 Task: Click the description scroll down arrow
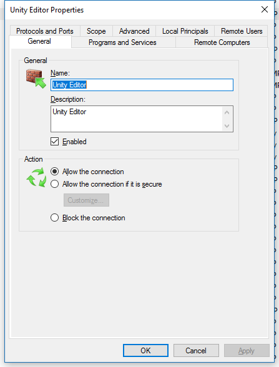click(227, 126)
